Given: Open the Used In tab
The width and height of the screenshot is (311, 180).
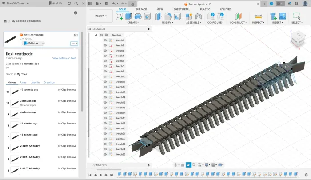Looking at the screenshot, I should [x=35, y=82].
